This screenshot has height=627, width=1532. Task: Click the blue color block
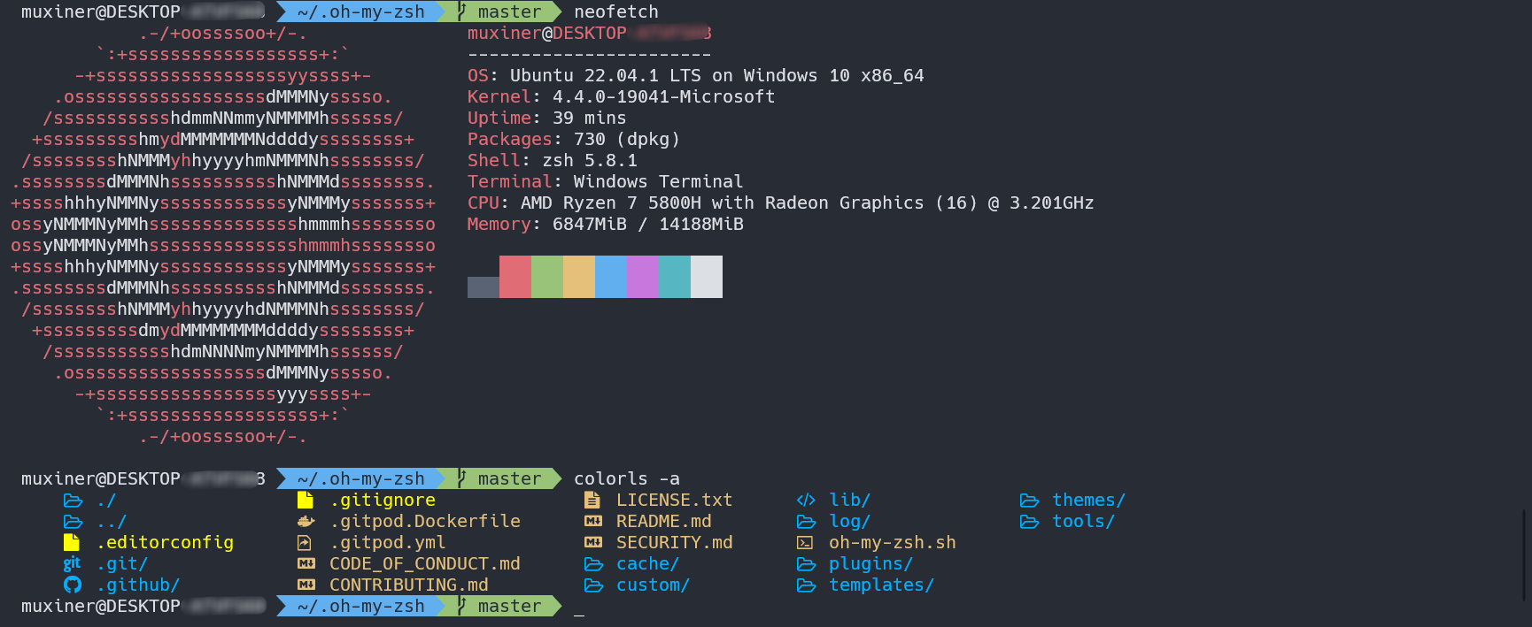pos(611,277)
